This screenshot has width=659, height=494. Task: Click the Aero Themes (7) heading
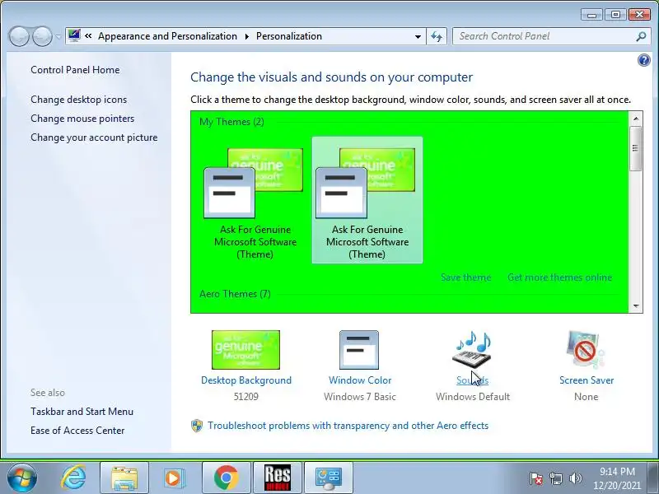235,294
